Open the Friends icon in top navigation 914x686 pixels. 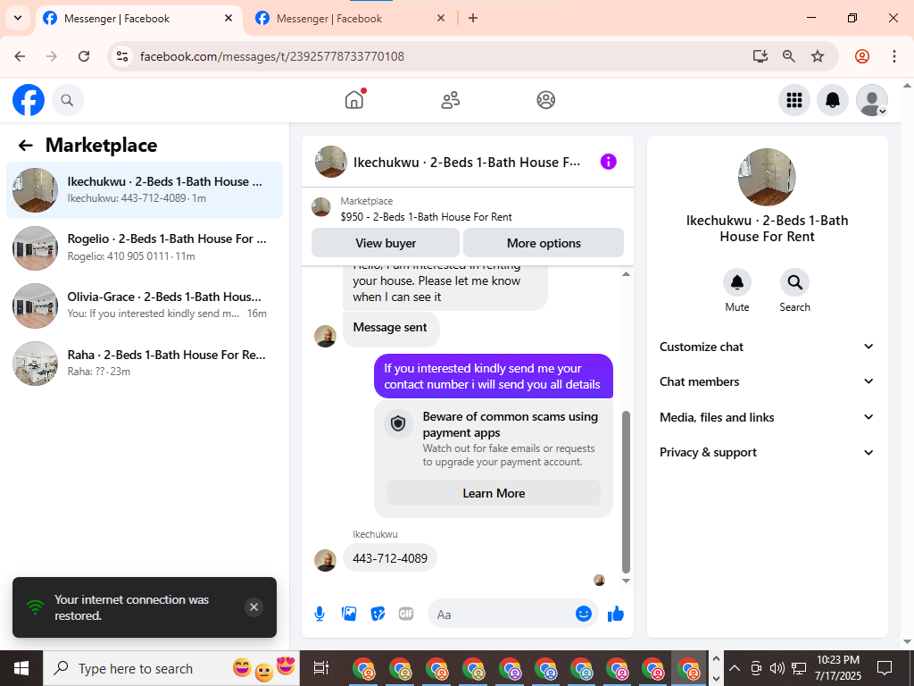click(x=450, y=100)
